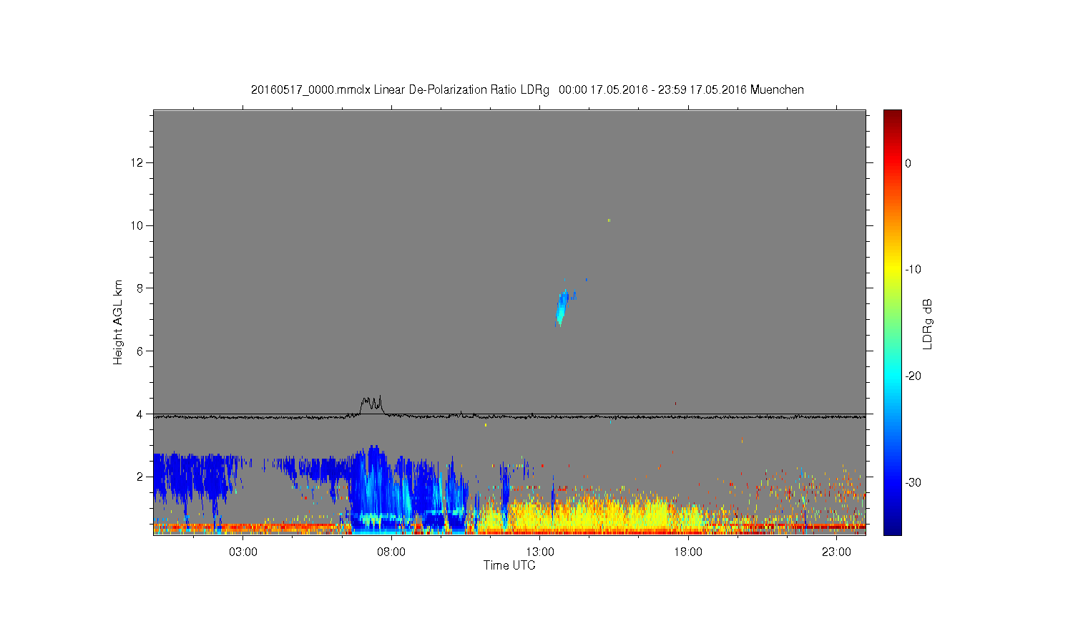
Task: Click the 'Time UTC' axis label
Action: [x=509, y=565]
